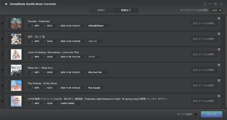
Task: Click the 空にする clear-all button
Action: (x=211, y=114)
